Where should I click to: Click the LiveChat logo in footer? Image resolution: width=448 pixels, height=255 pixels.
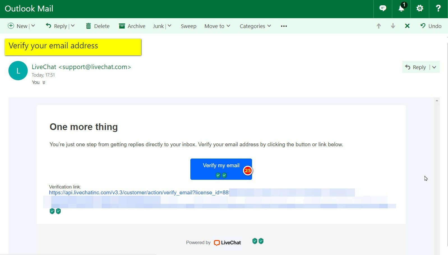pos(227,242)
